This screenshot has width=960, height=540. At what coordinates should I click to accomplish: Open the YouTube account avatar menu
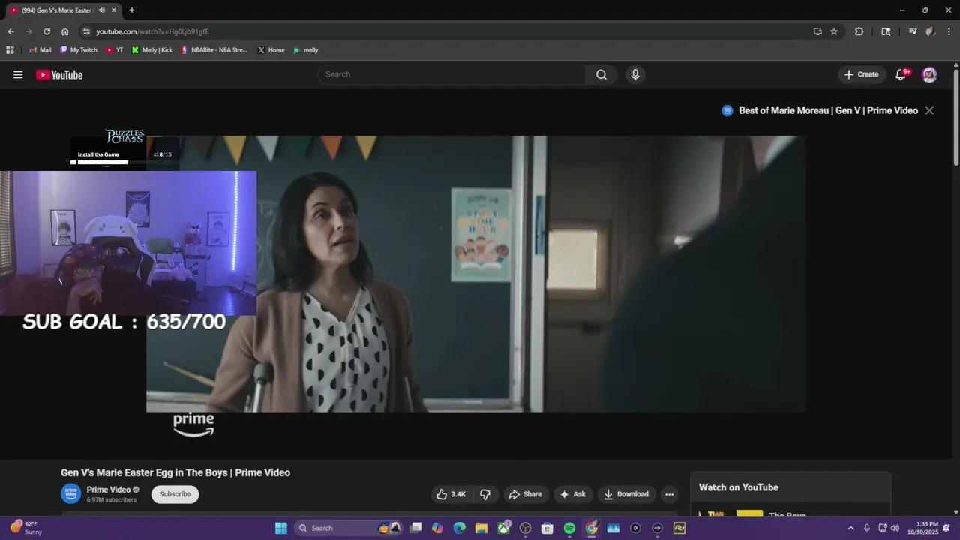coord(929,74)
